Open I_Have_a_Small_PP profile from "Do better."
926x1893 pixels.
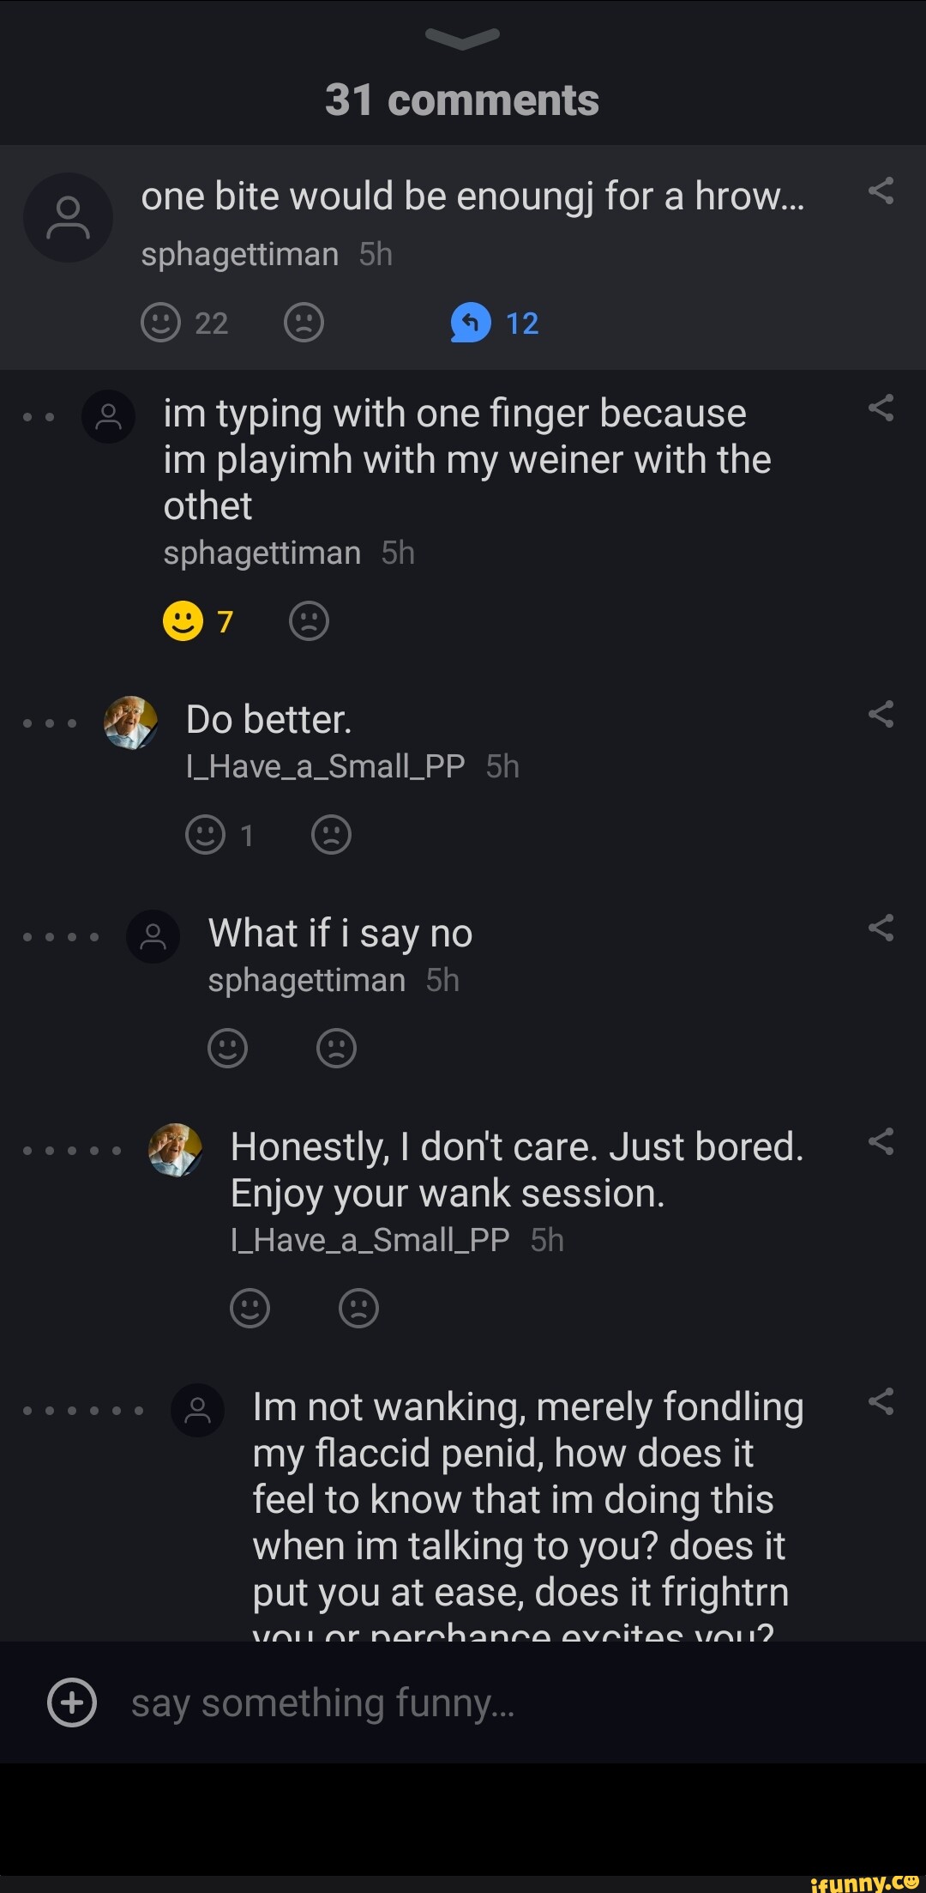[x=326, y=766]
